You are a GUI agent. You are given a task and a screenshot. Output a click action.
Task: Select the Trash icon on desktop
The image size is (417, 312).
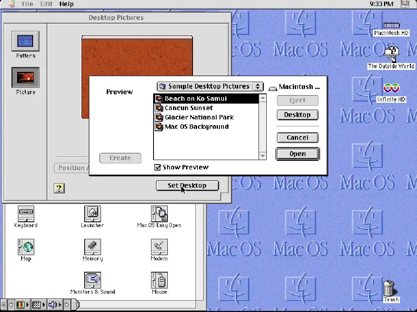389,288
